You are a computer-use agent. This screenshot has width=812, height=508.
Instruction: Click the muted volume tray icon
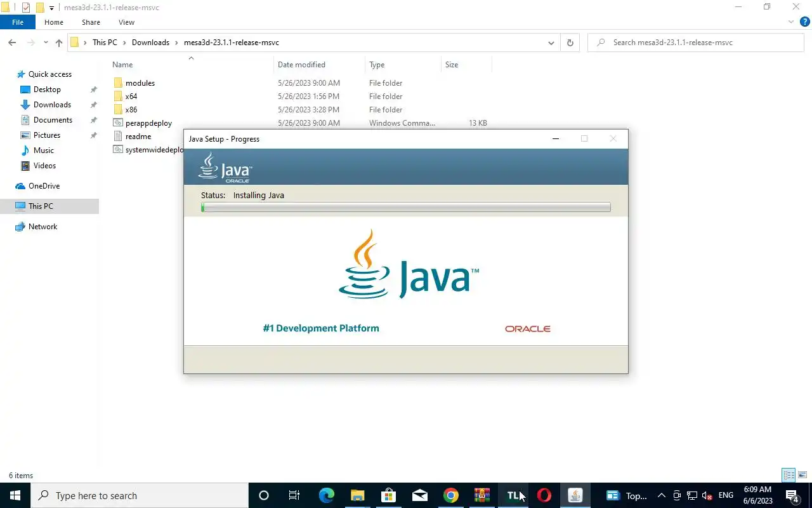coord(707,495)
